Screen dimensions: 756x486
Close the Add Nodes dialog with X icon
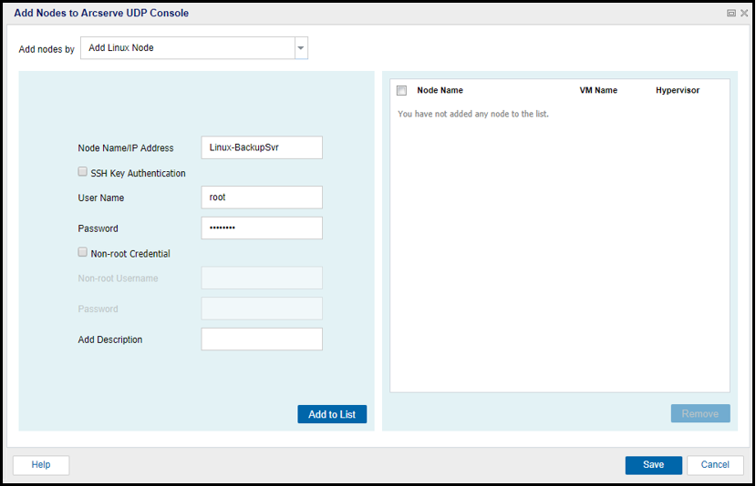tap(744, 13)
